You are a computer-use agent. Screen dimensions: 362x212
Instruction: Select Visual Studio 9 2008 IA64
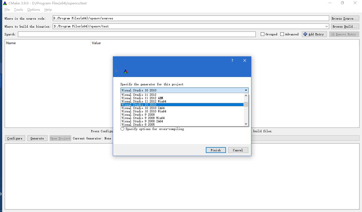click(x=182, y=121)
